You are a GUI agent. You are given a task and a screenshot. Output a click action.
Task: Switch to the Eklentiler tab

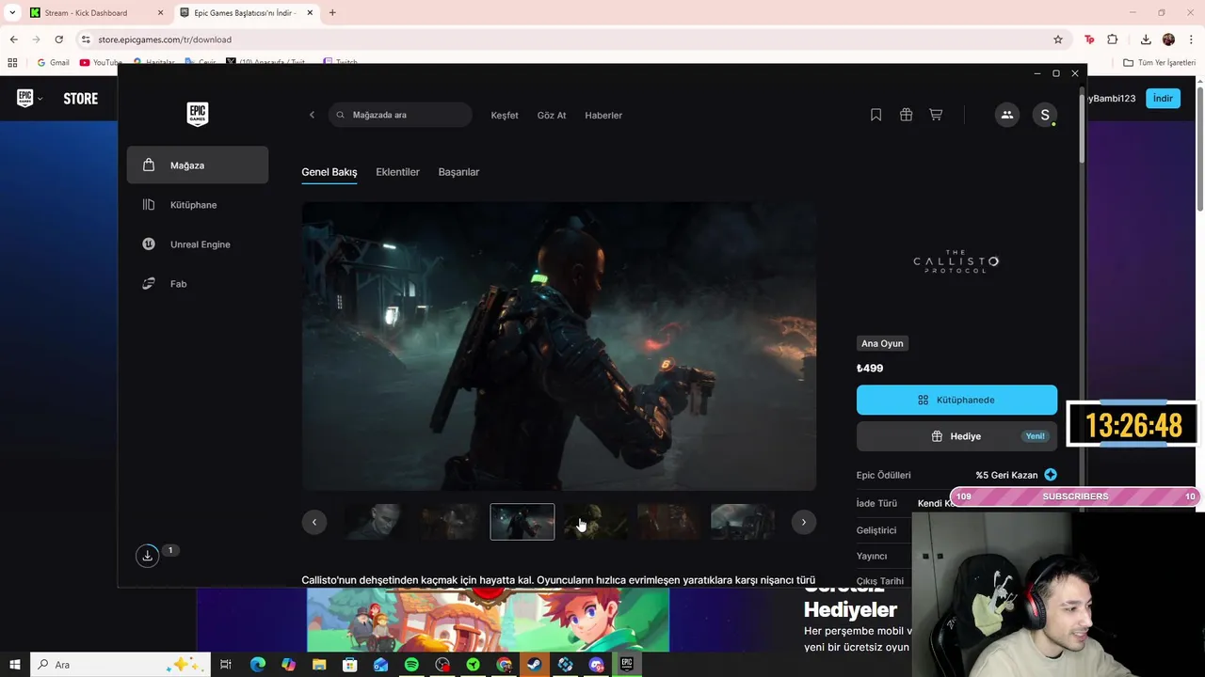coord(397,172)
